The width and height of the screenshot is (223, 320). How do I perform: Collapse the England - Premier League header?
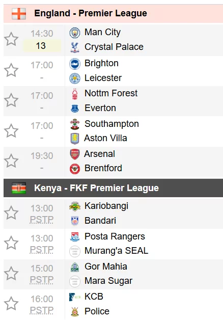(113, 14)
